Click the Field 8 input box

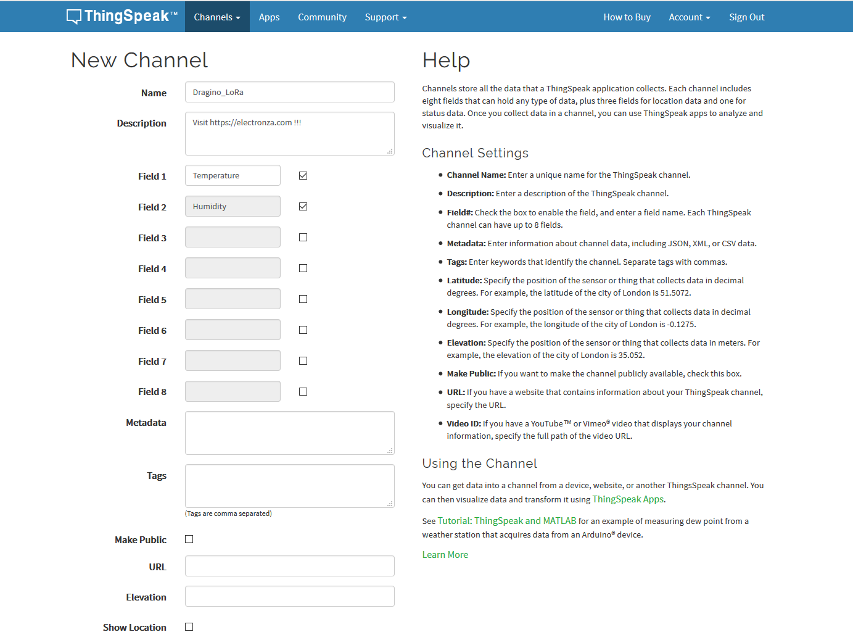[x=233, y=391]
